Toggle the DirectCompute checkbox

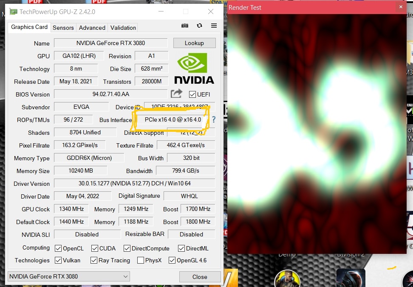127,248
